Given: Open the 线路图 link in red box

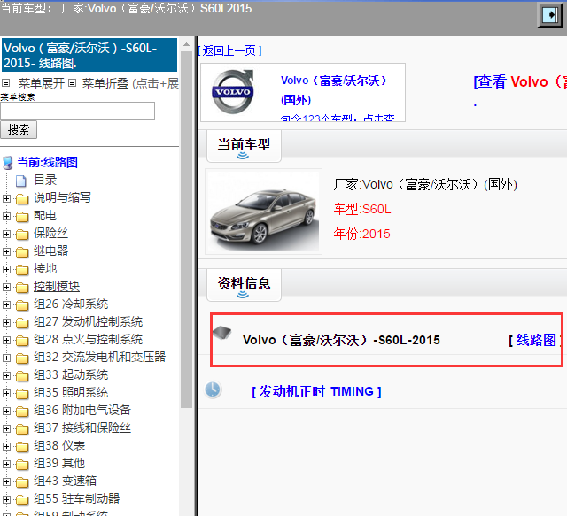Looking at the screenshot, I should click(535, 340).
